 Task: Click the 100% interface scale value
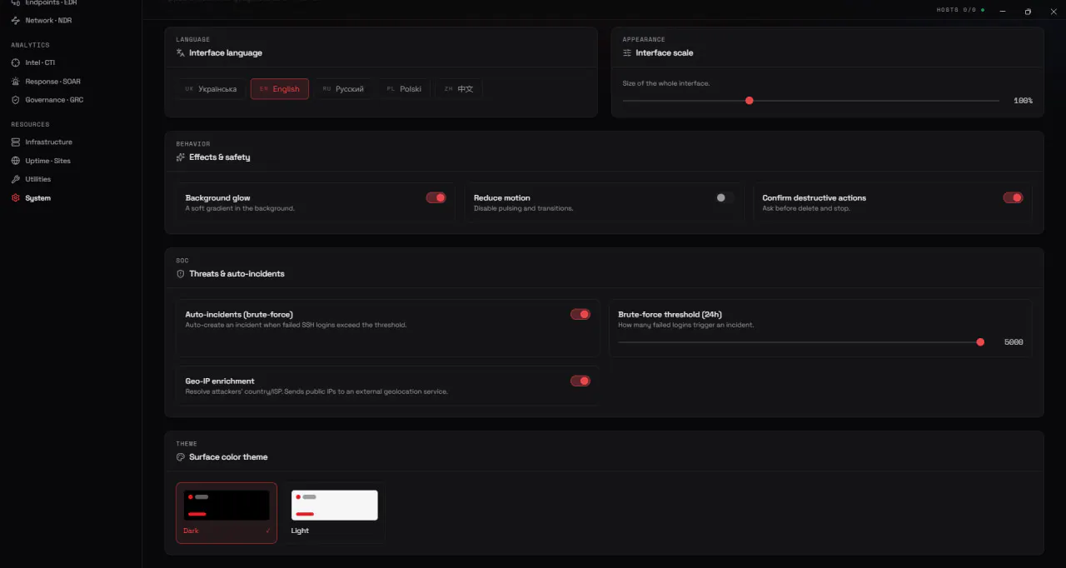(1023, 101)
